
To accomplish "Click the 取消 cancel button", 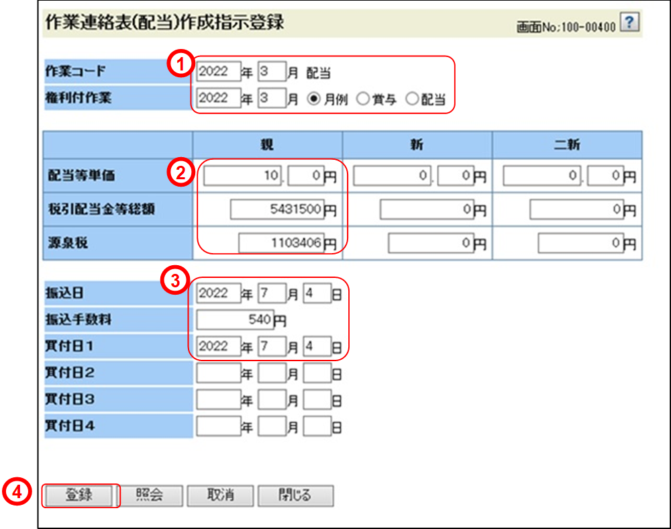I will coord(221,495).
